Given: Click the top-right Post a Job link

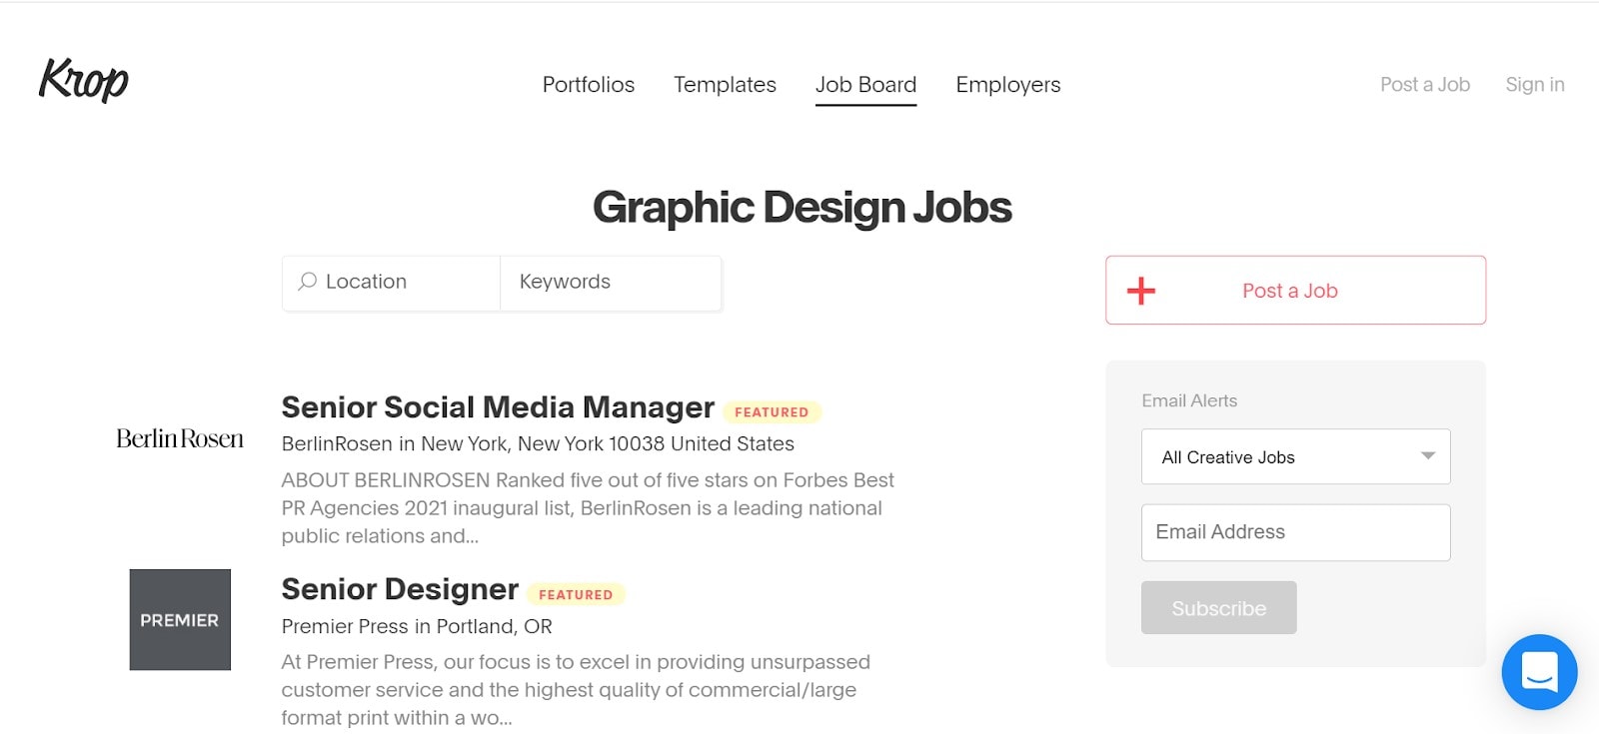Looking at the screenshot, I should pos(1424,85).
